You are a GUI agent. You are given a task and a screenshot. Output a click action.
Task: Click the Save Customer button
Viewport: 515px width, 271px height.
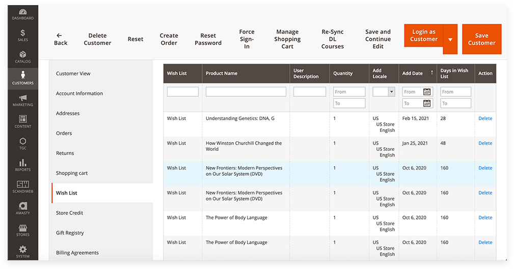(481, 39)
